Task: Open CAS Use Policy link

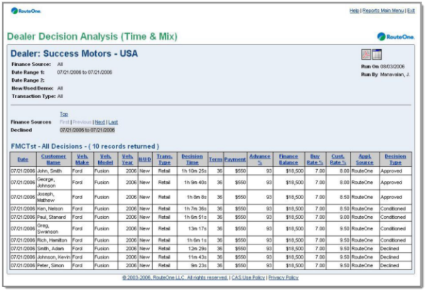Action: coord(248,277)
